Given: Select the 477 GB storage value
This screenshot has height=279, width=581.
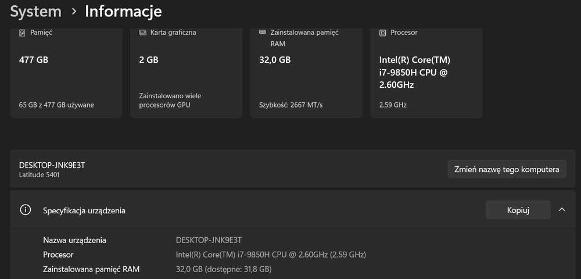Looking at the screenshot, I should tap(34, 59).
